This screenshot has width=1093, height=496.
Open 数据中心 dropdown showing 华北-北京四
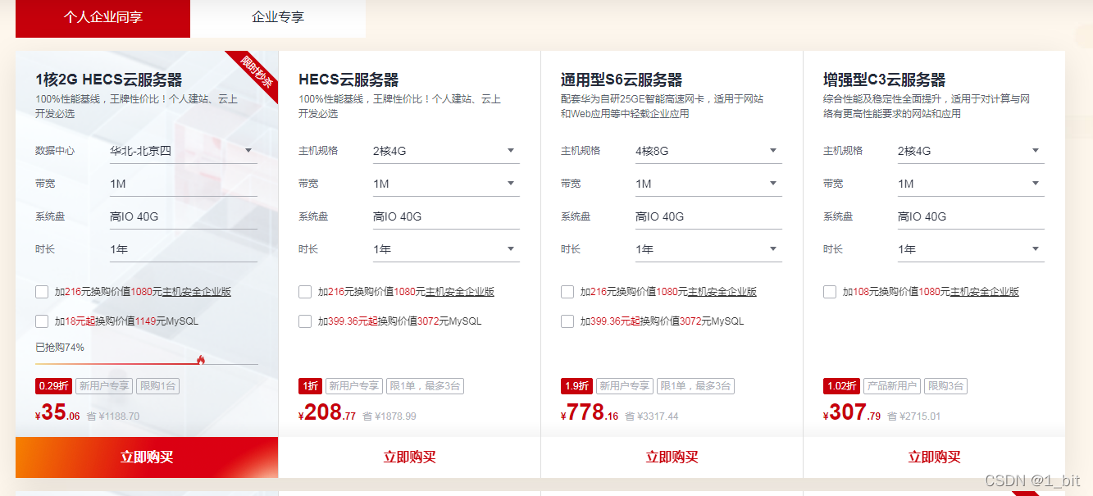click(184, 151)
